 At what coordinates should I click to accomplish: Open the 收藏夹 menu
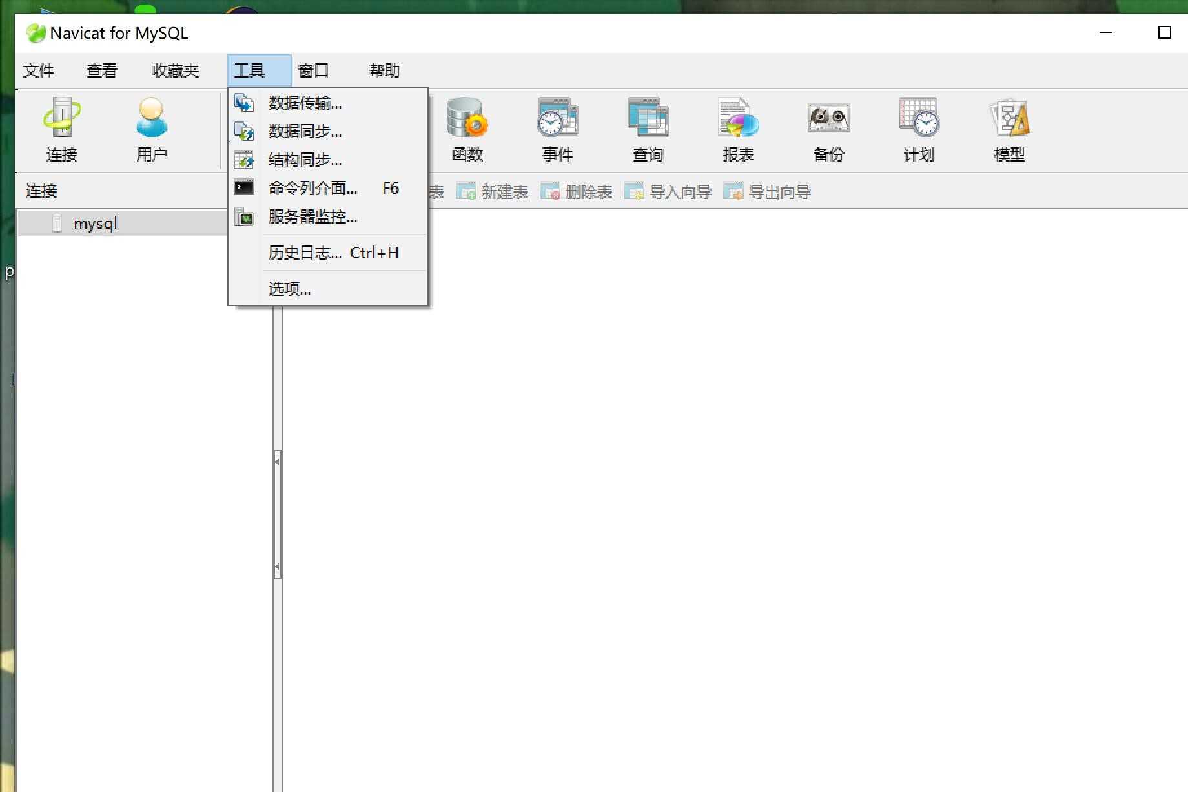coord(176,70)
